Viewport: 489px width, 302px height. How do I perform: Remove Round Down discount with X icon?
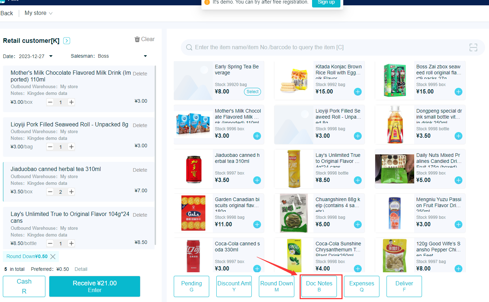tap(53, 257)
